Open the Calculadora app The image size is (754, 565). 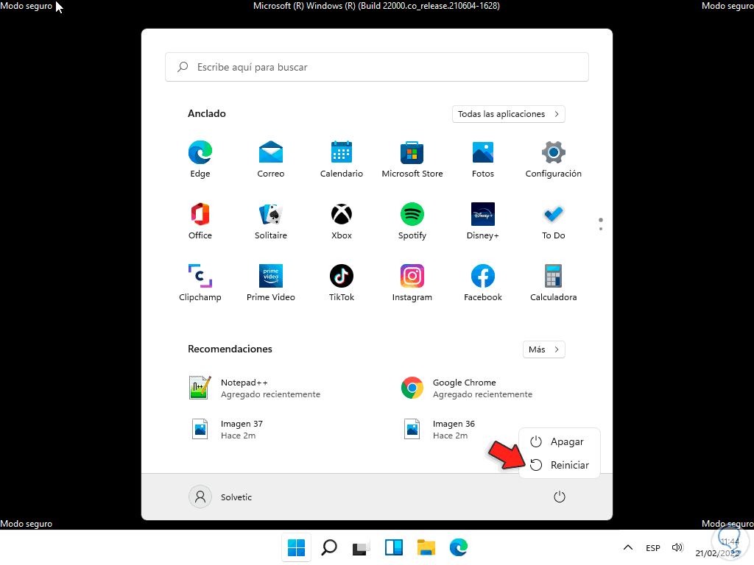[554, 283]
